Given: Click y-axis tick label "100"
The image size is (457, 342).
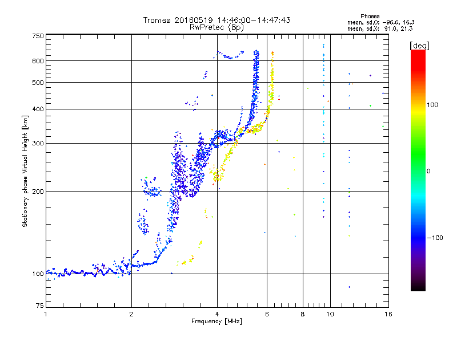Looking at the screenshot, I should [38, 274].
